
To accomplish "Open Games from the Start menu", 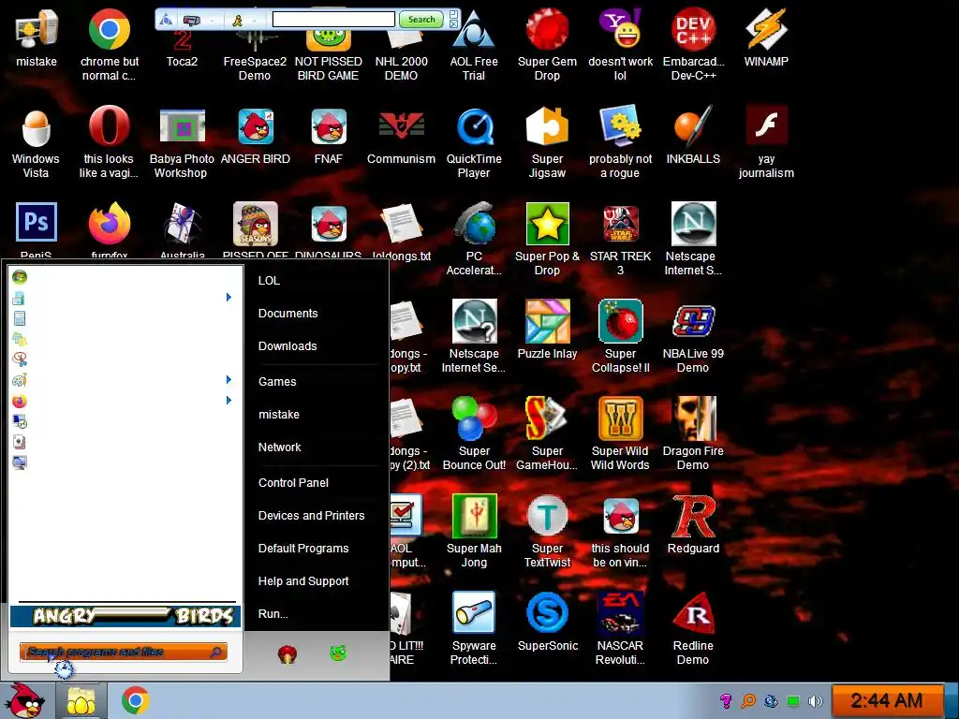I will (x=277, y=382).
